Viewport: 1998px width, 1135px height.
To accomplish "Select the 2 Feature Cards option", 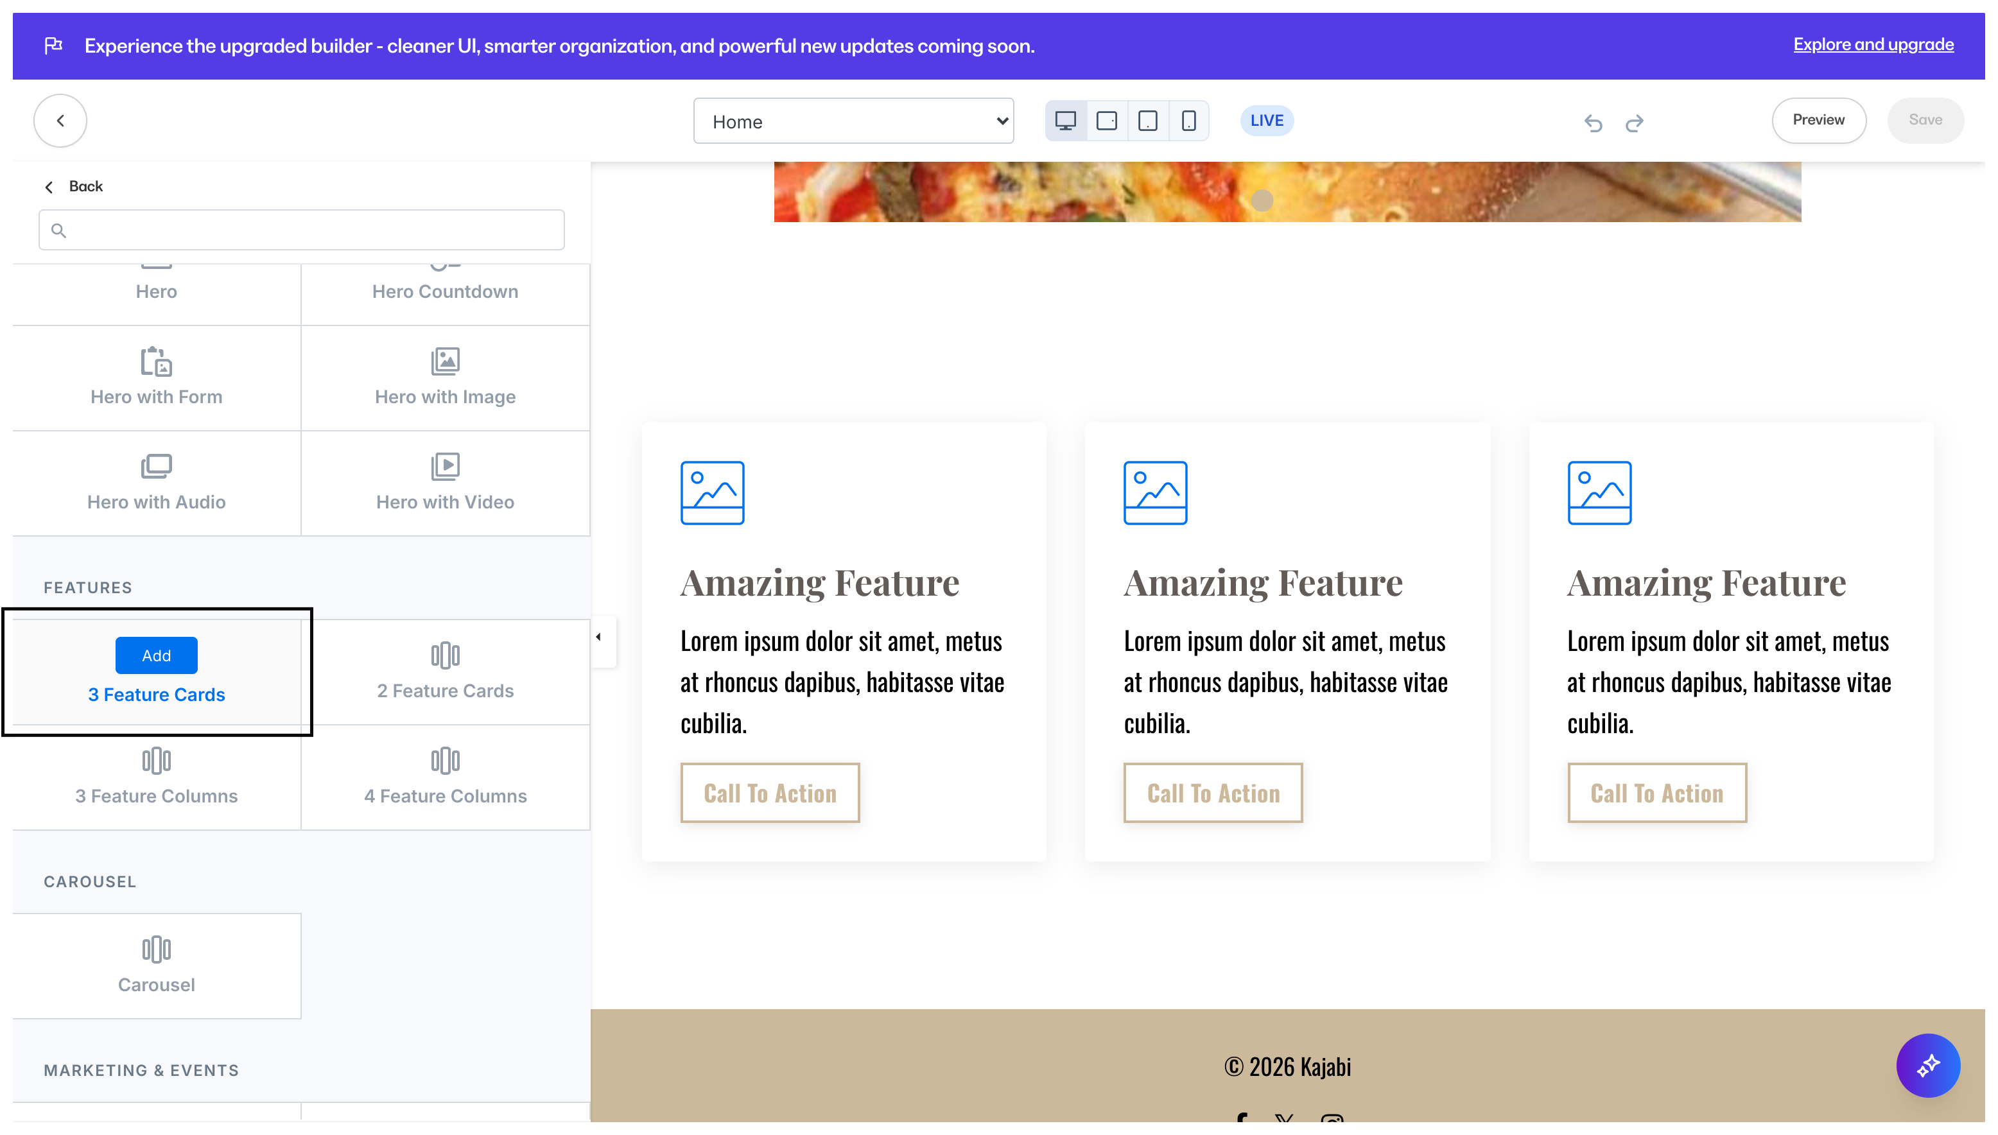I will 445,671.
